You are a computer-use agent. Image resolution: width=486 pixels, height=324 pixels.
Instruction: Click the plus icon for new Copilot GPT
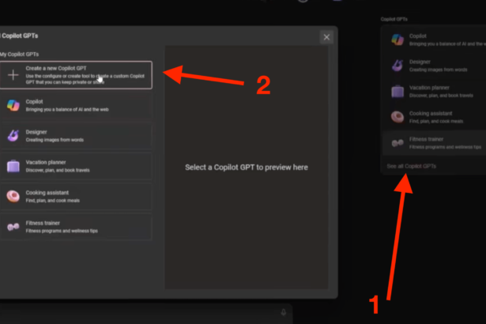(13, 75)
